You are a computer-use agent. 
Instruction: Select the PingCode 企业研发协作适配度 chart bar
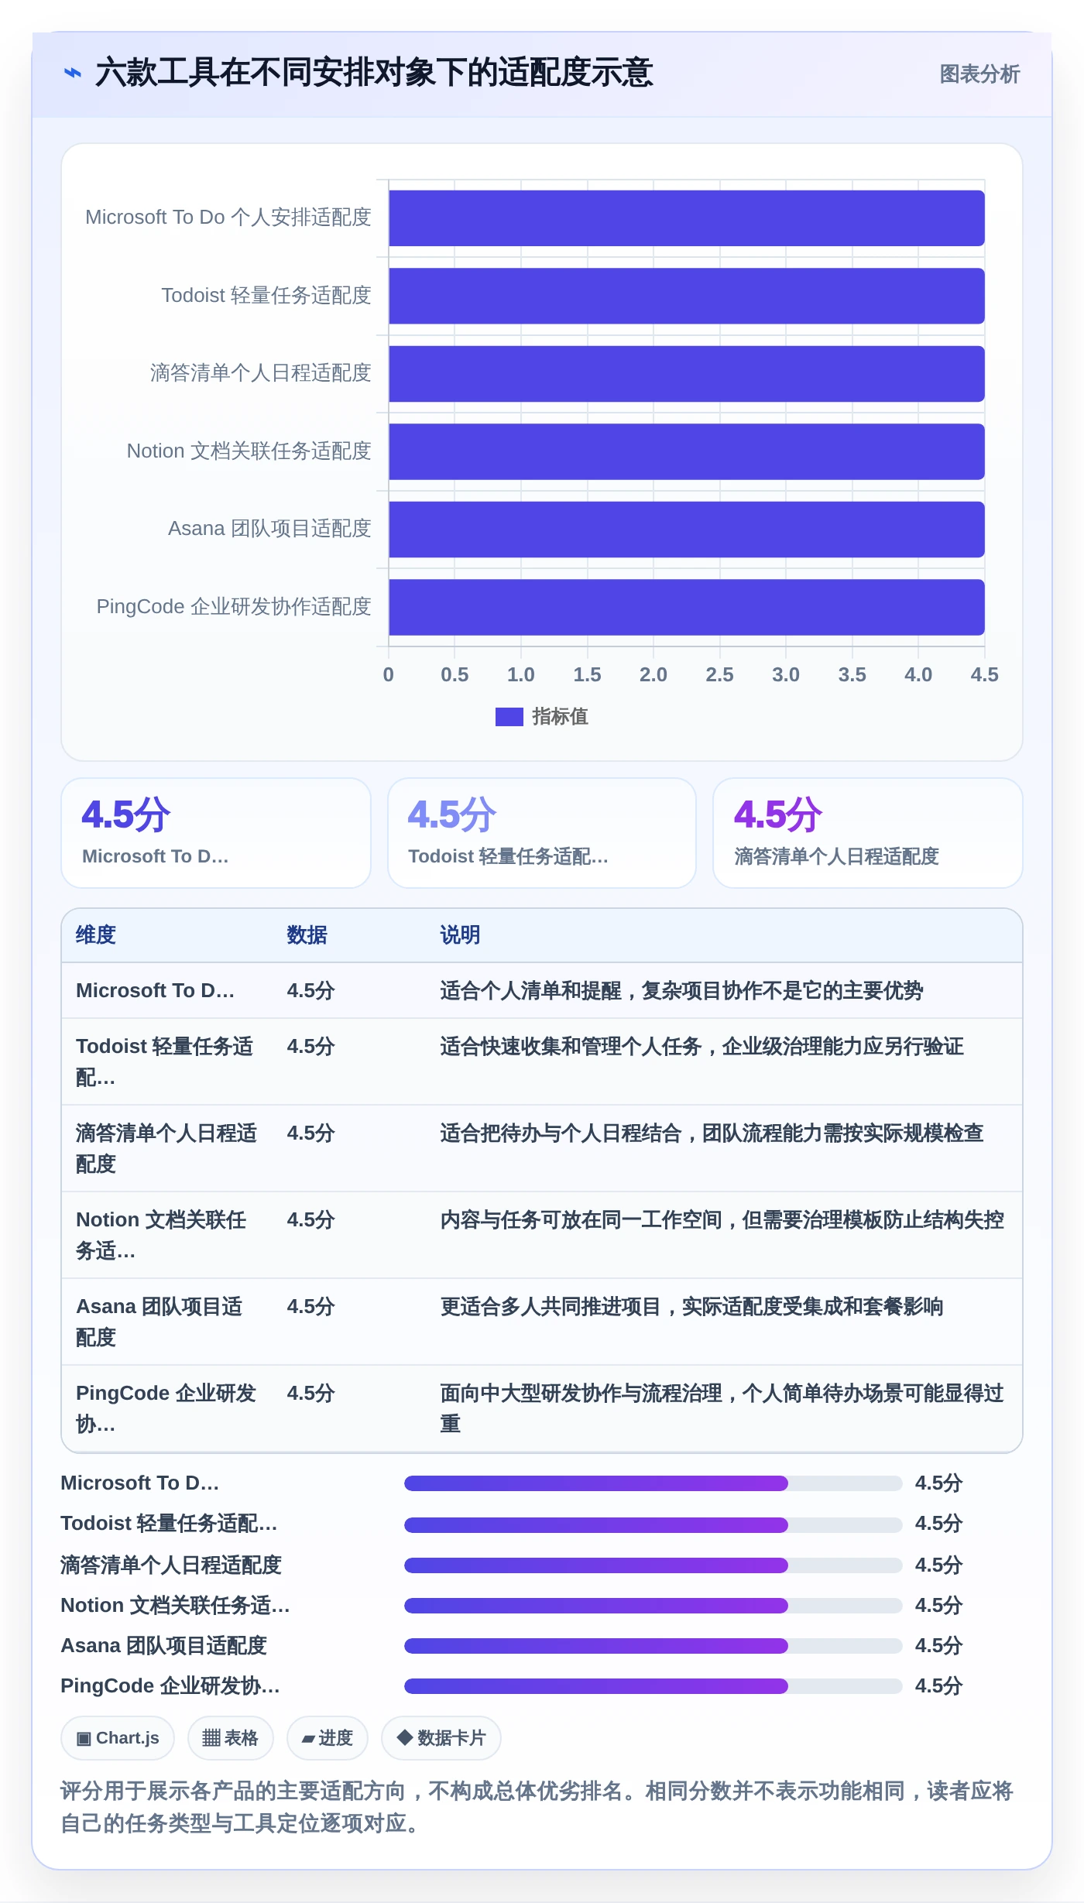687,607
